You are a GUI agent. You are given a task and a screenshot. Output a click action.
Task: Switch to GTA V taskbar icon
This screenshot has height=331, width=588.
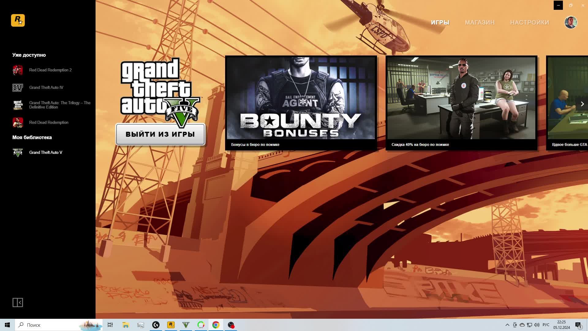[x=186, y=325]
